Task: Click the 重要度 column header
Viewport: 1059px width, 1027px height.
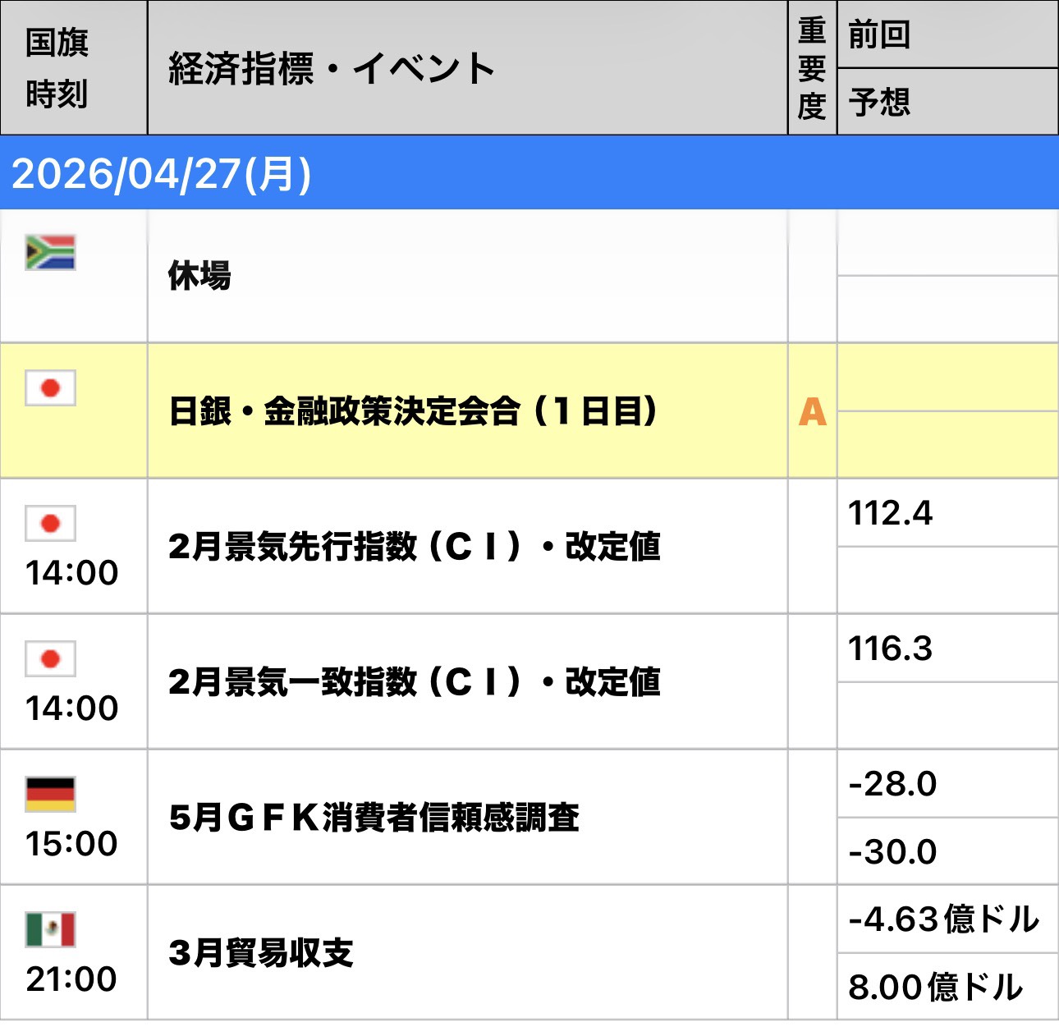Action: (812, 68)
